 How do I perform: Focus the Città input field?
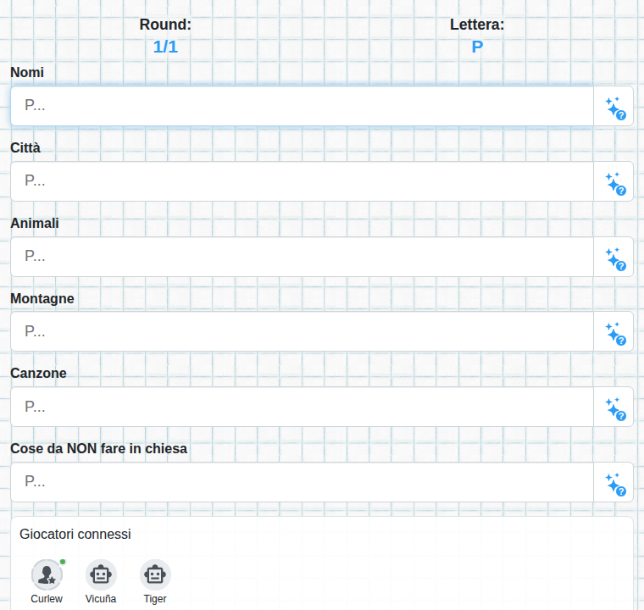tap(302, 181)
